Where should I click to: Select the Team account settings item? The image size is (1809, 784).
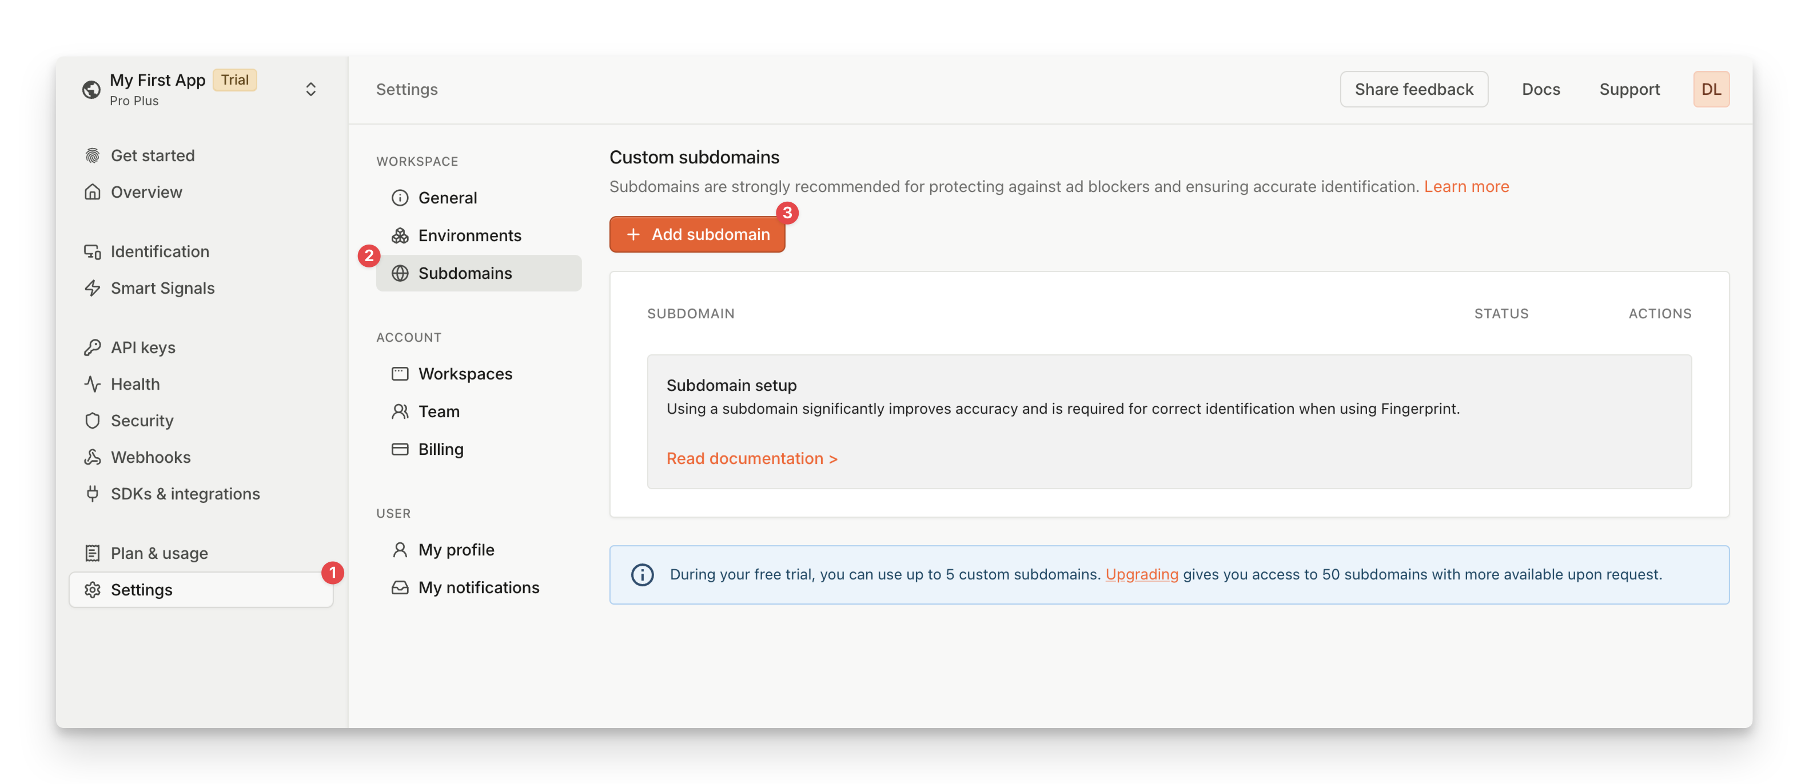pyautogui.click(x=439, y=410)
